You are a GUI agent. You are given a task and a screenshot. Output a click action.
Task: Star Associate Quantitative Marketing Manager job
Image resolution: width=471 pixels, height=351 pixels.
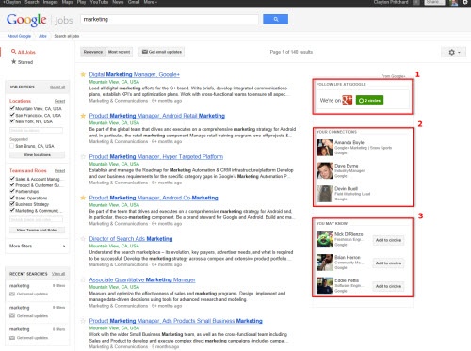click(x=83, y=279)
